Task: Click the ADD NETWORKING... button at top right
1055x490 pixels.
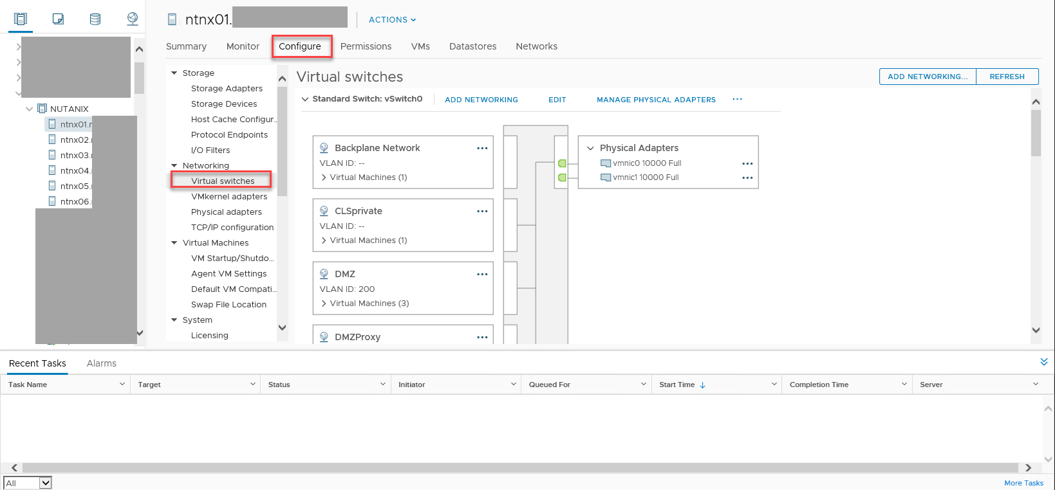Action: (928, 77)
